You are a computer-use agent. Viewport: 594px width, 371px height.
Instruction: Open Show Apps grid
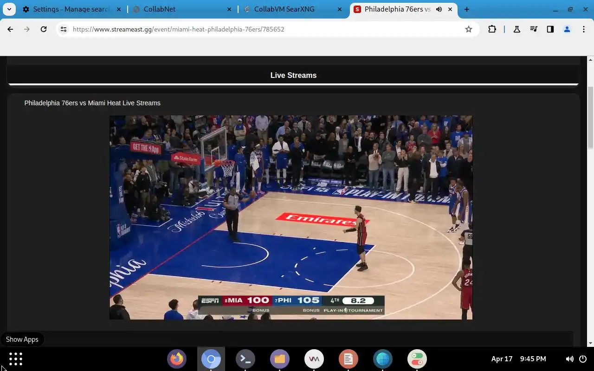click(16, 359)
